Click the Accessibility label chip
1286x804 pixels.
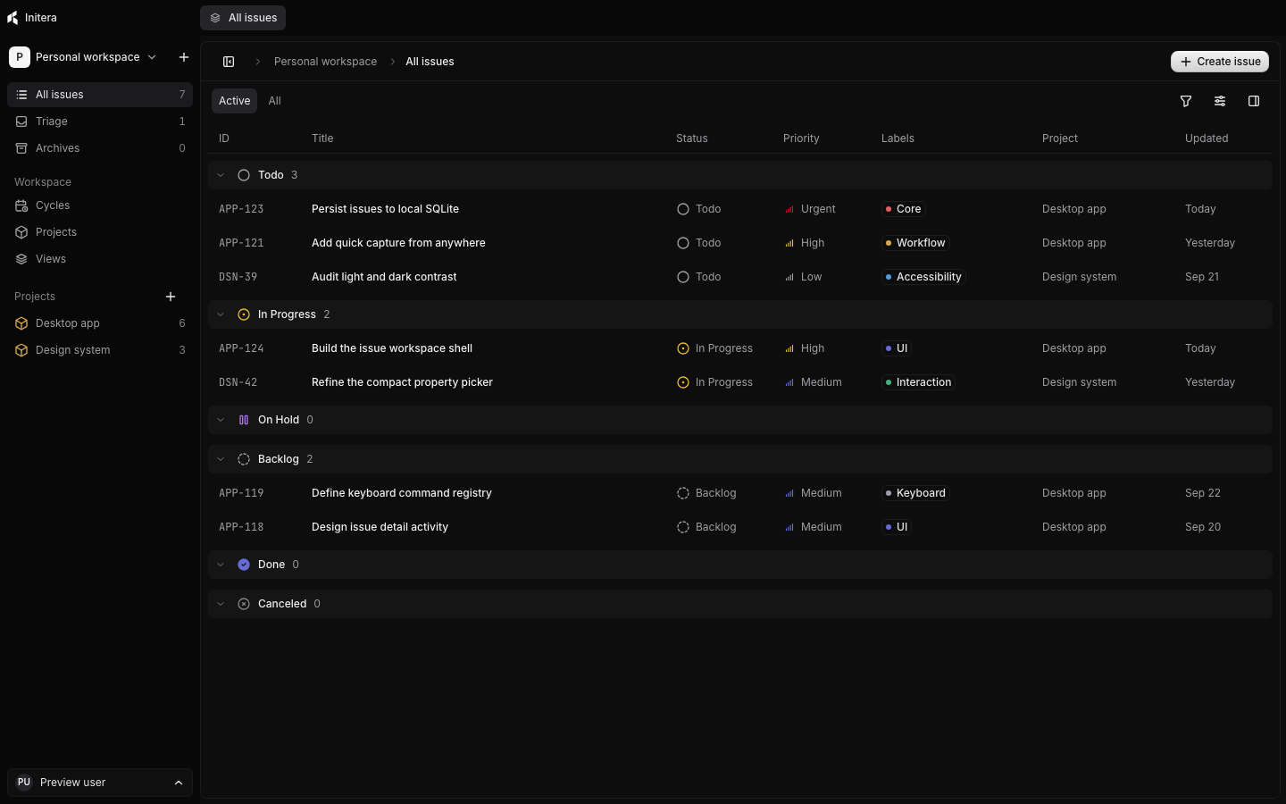click(923, 277)
